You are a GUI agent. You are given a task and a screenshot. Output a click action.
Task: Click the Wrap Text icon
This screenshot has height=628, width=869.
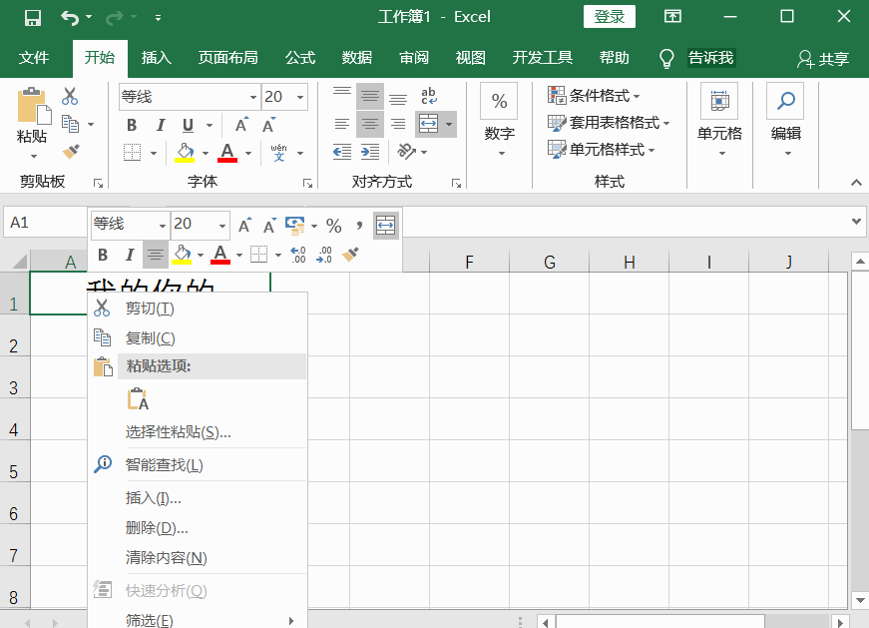pyautogui.click(x=427, y=95)
